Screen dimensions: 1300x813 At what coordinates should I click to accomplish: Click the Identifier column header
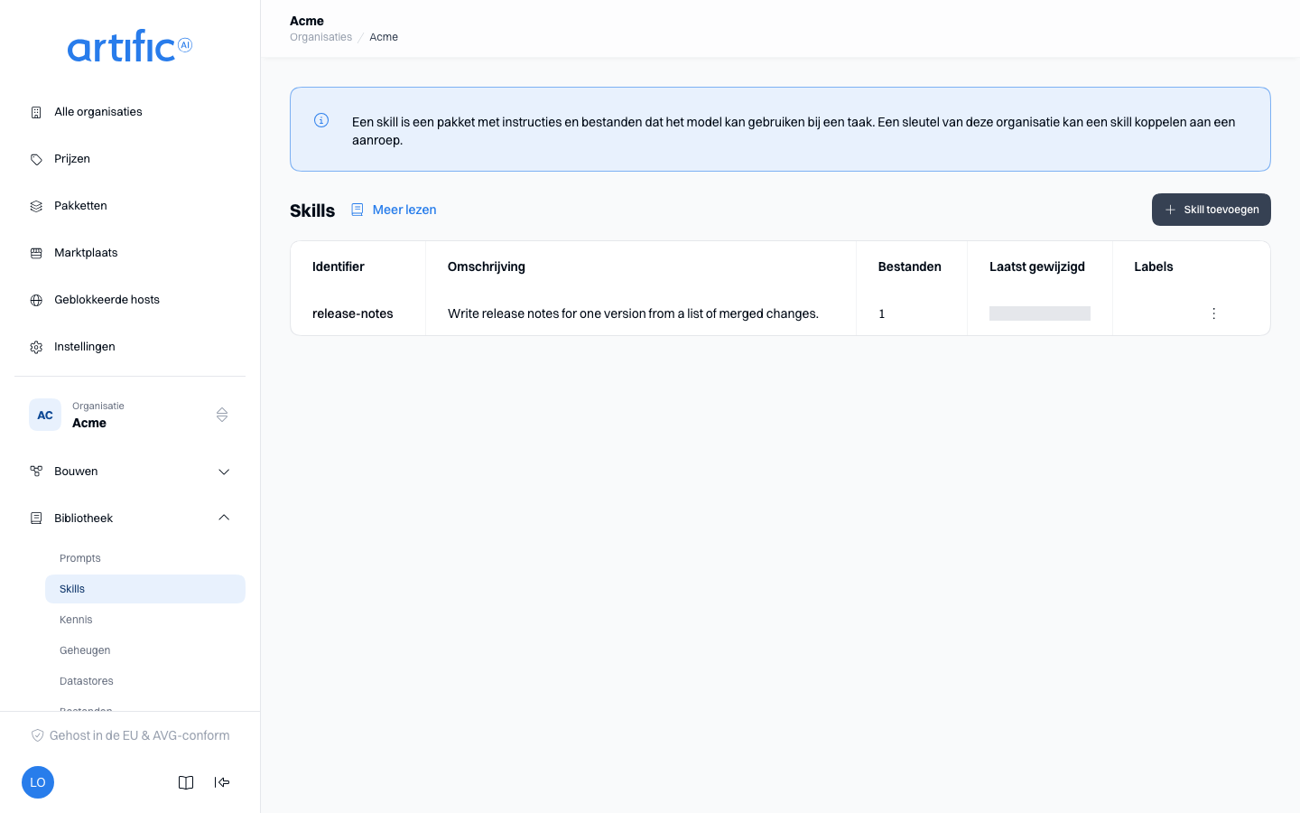[339, 266]
